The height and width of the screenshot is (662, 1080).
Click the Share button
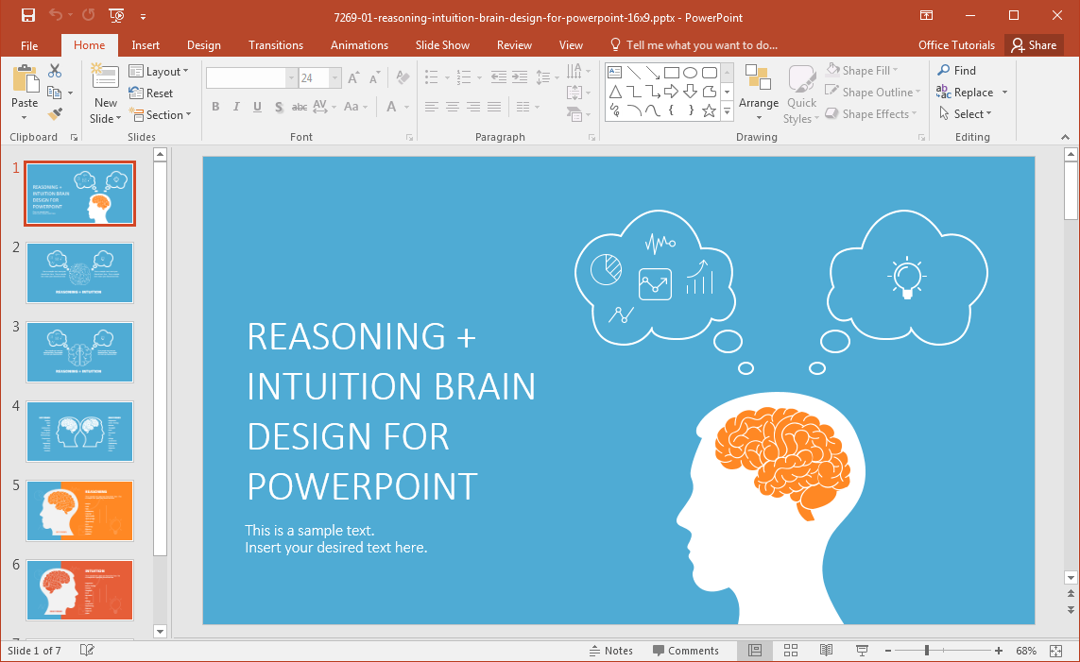pyautogui.click(x=1033, y=45)
